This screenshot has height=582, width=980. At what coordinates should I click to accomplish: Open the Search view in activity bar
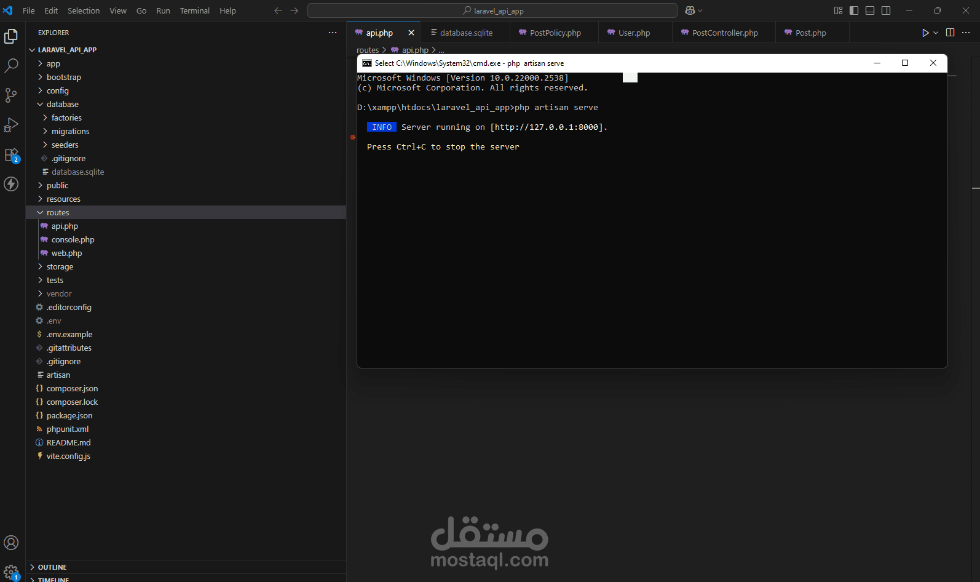[11, 66]
